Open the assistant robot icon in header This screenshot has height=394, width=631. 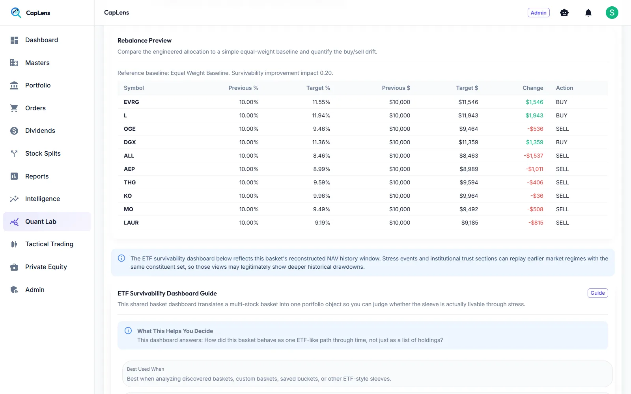point(564,13)
